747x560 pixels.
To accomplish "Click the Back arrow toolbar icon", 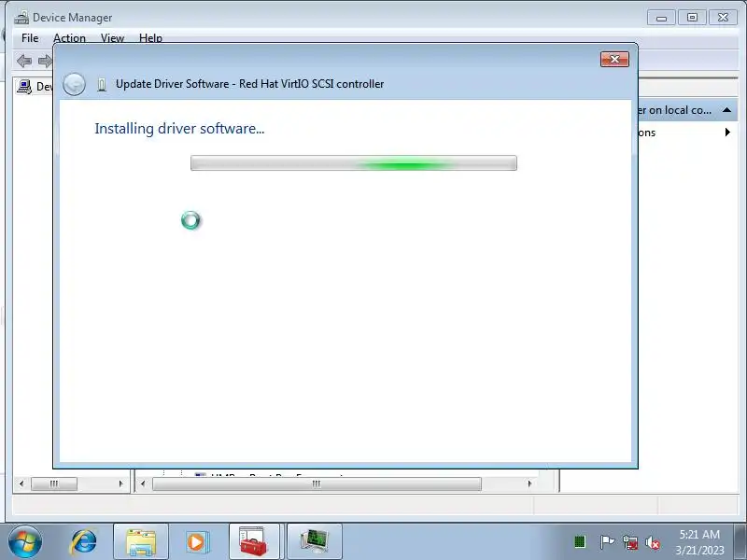I will tap(24, 61).
